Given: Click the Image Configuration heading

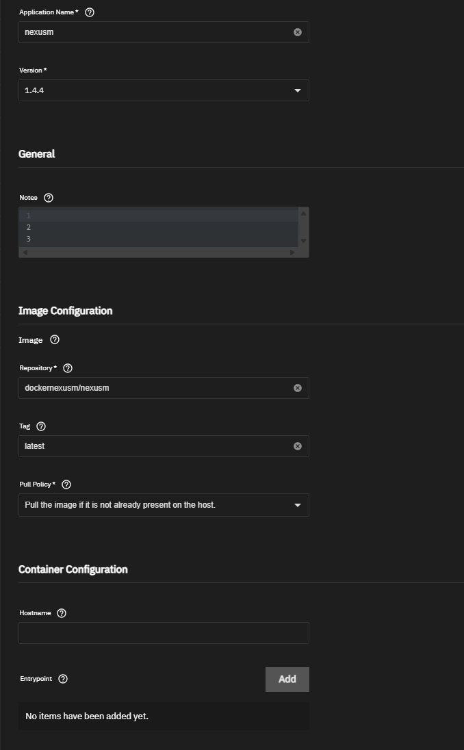Looking at the screenshot, I should pos(66,311).
